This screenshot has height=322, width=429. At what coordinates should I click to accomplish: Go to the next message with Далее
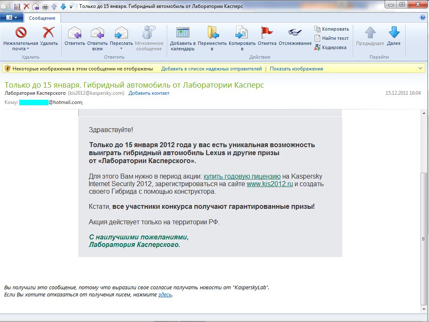coord(394,36)
